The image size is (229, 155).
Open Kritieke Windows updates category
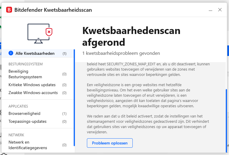[38, 85]
